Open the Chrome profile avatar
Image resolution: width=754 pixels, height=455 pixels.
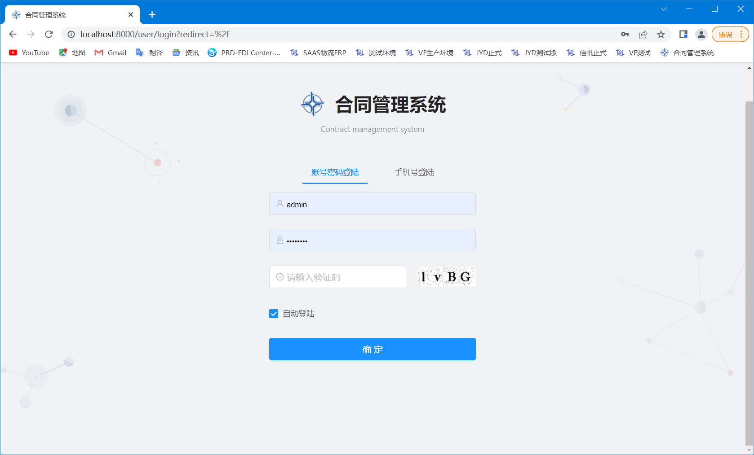click(x=701, y=34)
